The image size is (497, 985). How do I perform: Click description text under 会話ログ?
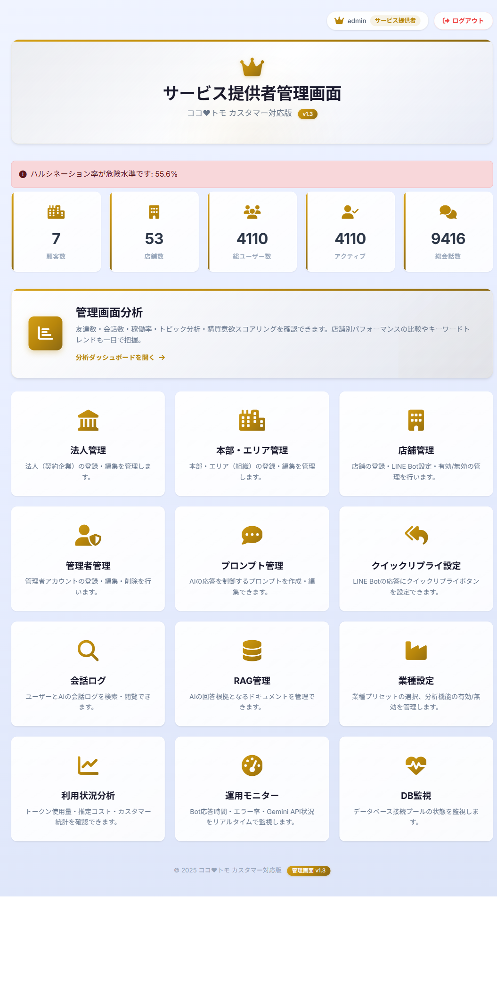pyautogui.click(x=88, y=702)
